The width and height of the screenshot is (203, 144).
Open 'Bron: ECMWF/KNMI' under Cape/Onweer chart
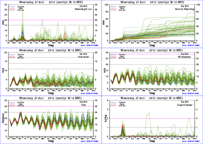(x=191, y=141)
